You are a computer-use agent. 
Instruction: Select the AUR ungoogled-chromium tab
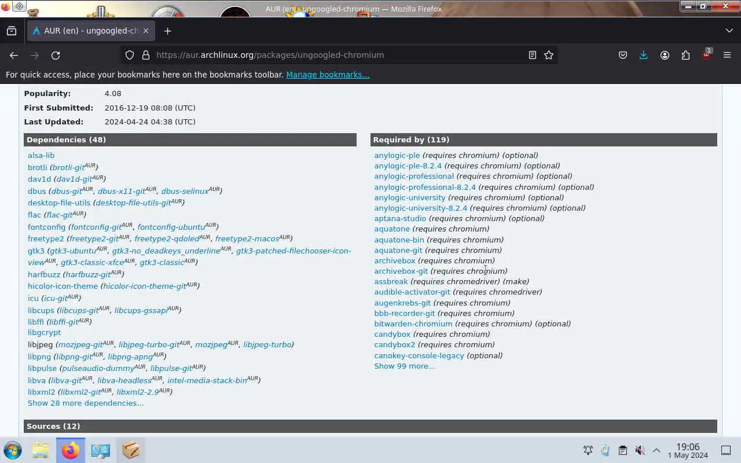click(90, 31)
